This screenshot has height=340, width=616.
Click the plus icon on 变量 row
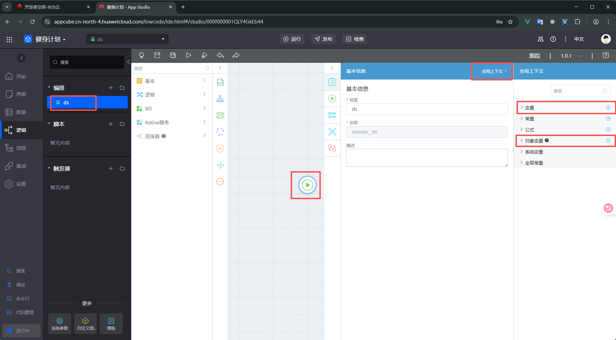click(x=608, y=108)
